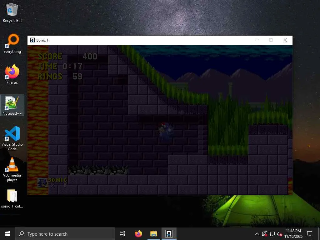Image resolution: width=320 pixels, height=240 pixels.
Task: Switch to Sonic 1 taskbar button
Action: click(x=169, y=234)
